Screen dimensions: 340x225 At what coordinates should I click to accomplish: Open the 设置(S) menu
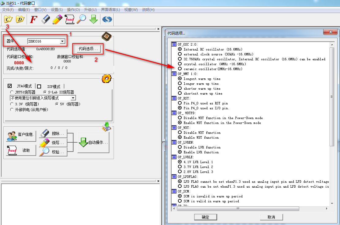(57, 10)
